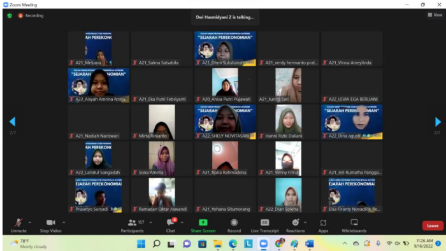
Task: Select the A22_Dina agusti video tile
Action: pyautogui.click(x=352, y=122)
